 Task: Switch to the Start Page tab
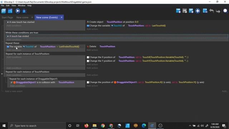point(7,18)
